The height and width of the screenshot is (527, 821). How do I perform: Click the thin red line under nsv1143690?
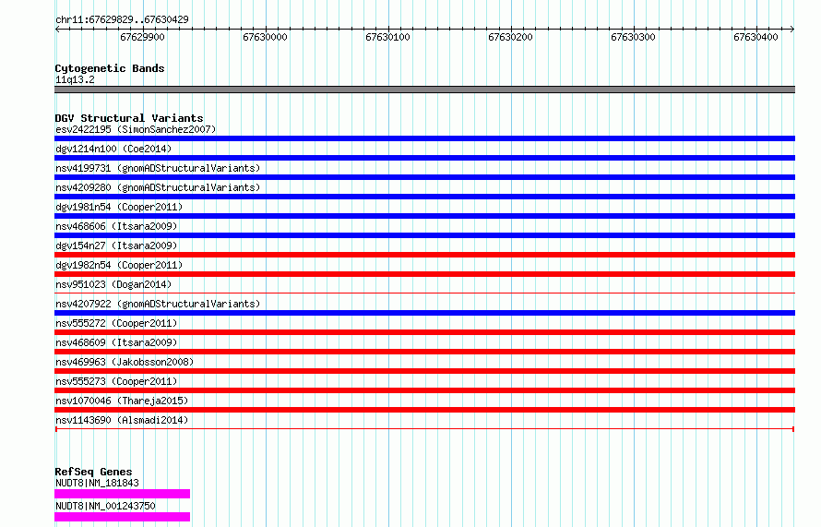[x=424, y=429]
